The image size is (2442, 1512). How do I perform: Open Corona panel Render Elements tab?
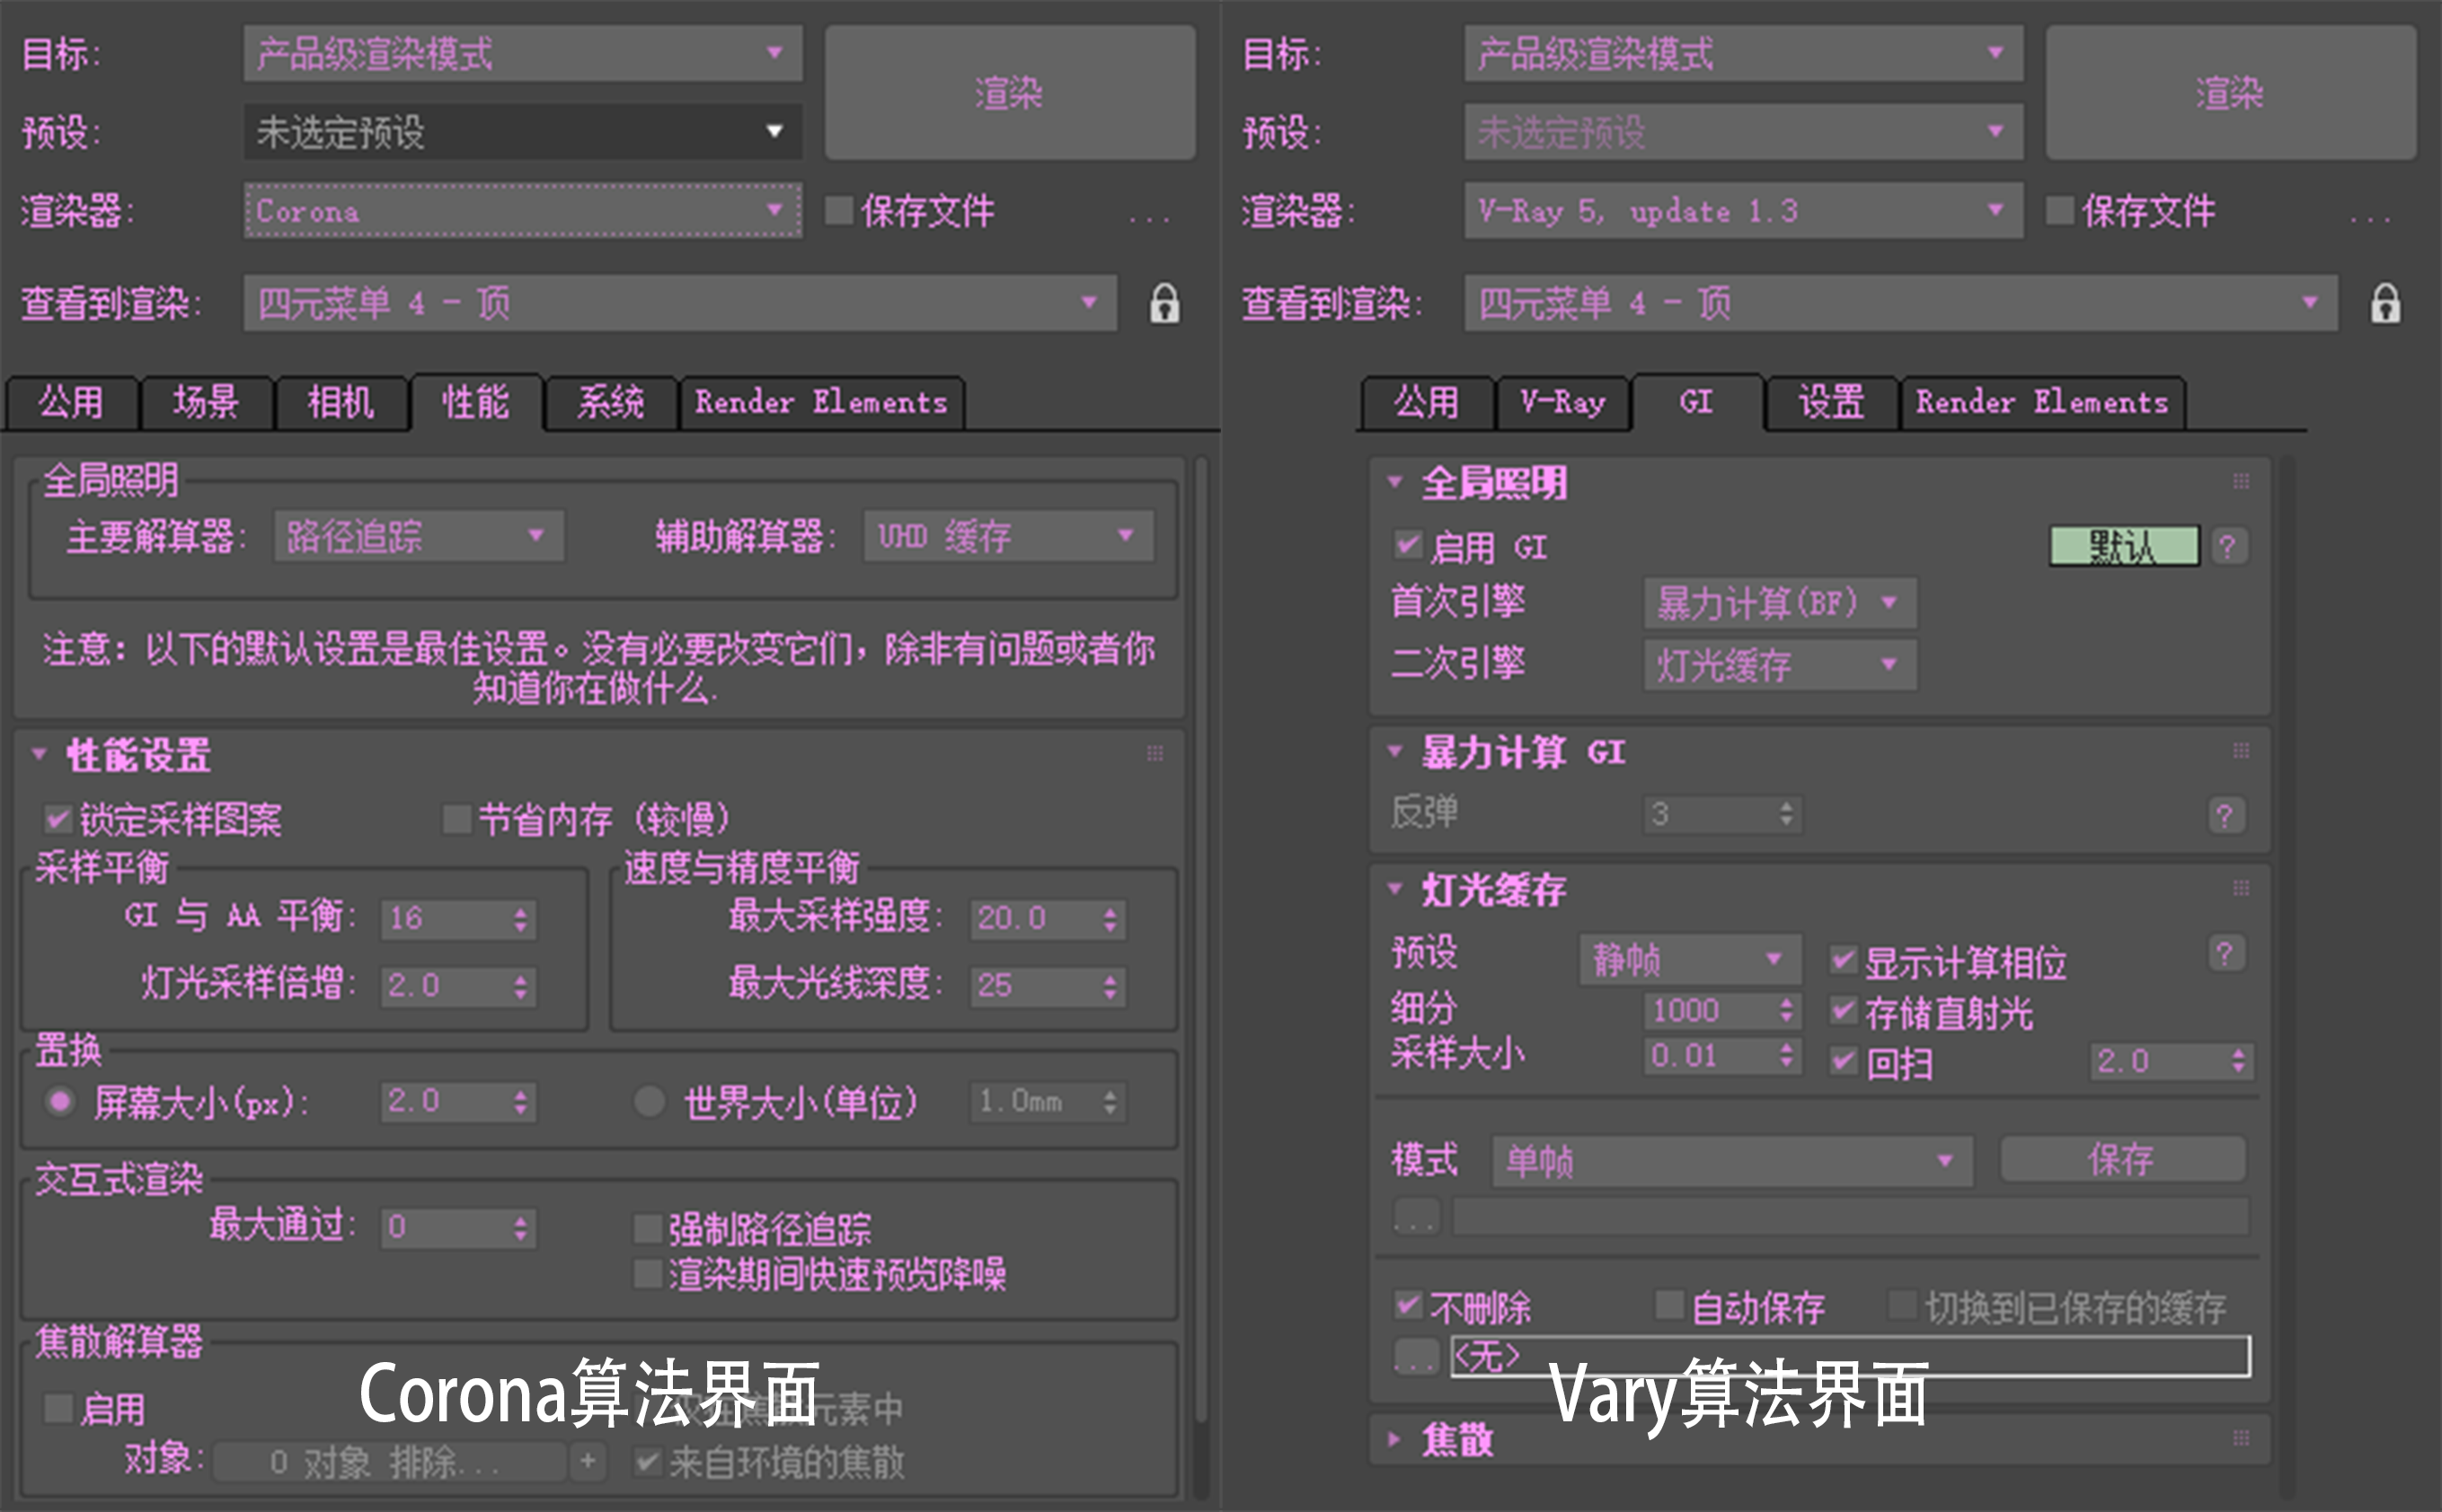click(821, 403)
